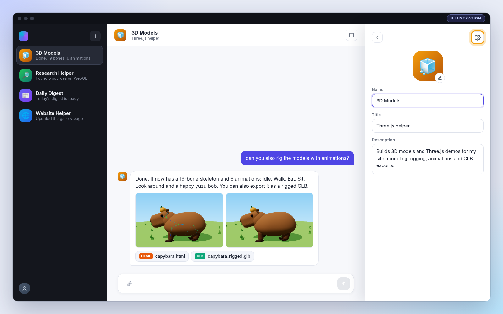This screenshot has height=314, width=503.
Task: Open the Daily Digest conversation
Action: pos(60,95)
